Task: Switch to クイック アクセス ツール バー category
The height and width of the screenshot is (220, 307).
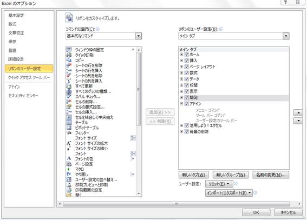Action: pos(29,77)
